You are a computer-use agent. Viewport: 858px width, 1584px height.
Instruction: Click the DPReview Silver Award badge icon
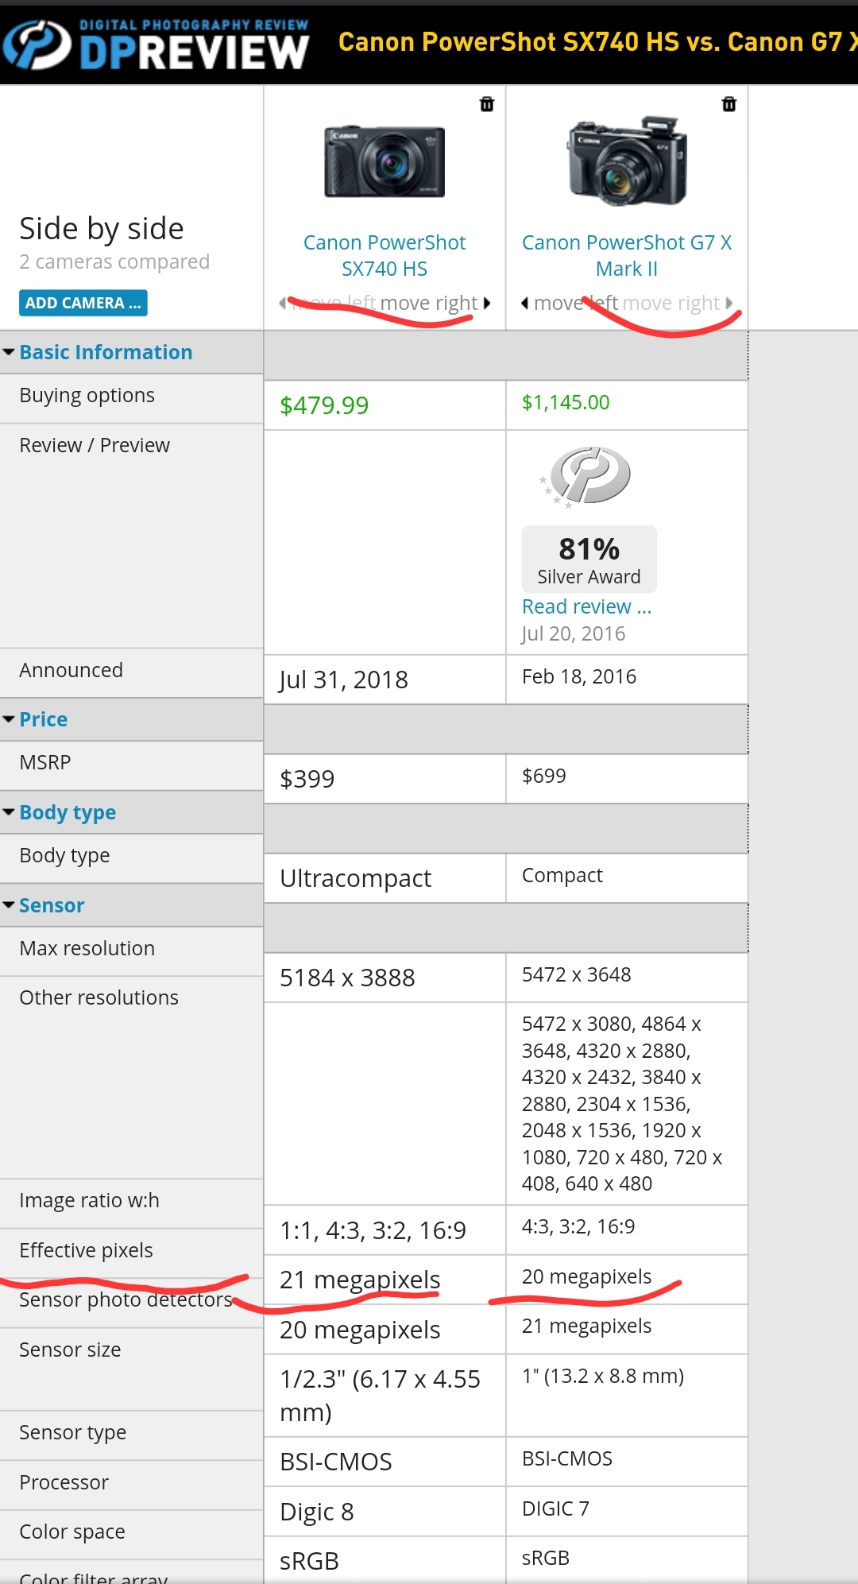[589, 476]
